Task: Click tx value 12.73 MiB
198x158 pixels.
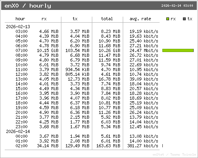Action: tap(78, 79)
